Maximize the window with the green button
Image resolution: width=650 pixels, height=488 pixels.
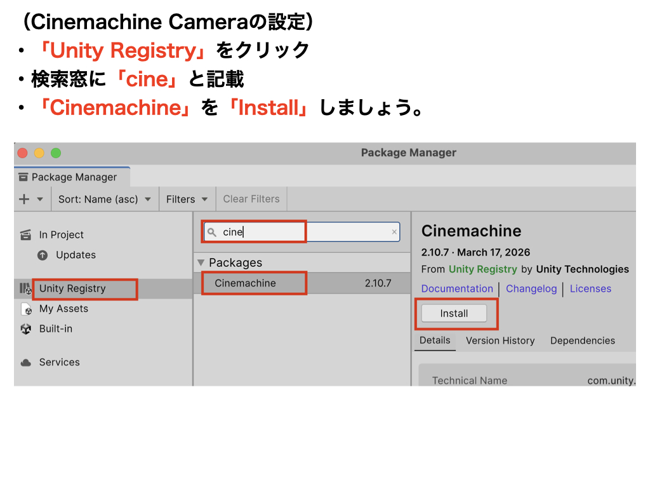(x=56, y=153)
